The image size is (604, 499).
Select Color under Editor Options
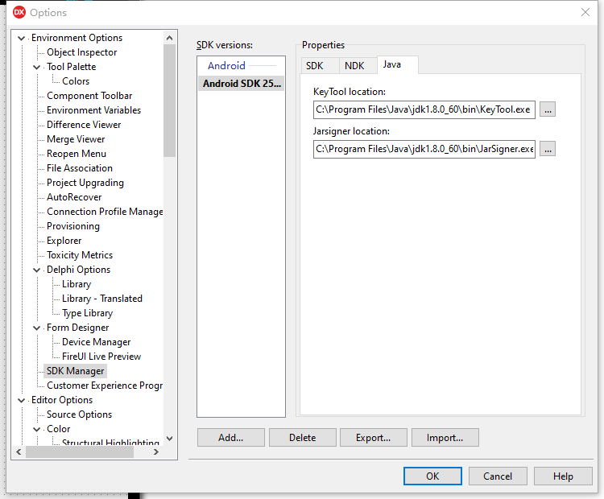(x=58, y=429)
